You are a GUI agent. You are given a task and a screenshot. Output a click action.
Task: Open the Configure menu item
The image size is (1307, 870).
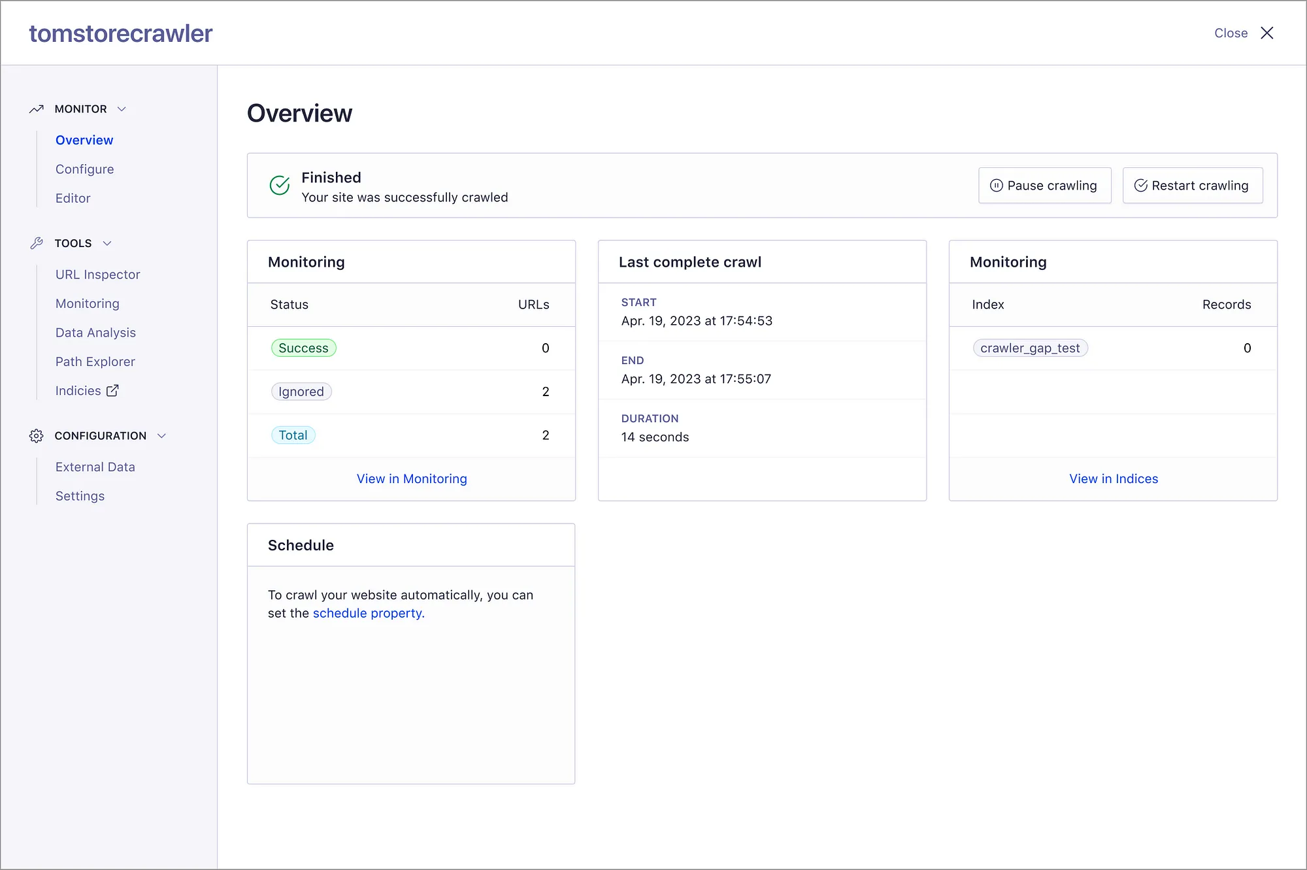84,169
